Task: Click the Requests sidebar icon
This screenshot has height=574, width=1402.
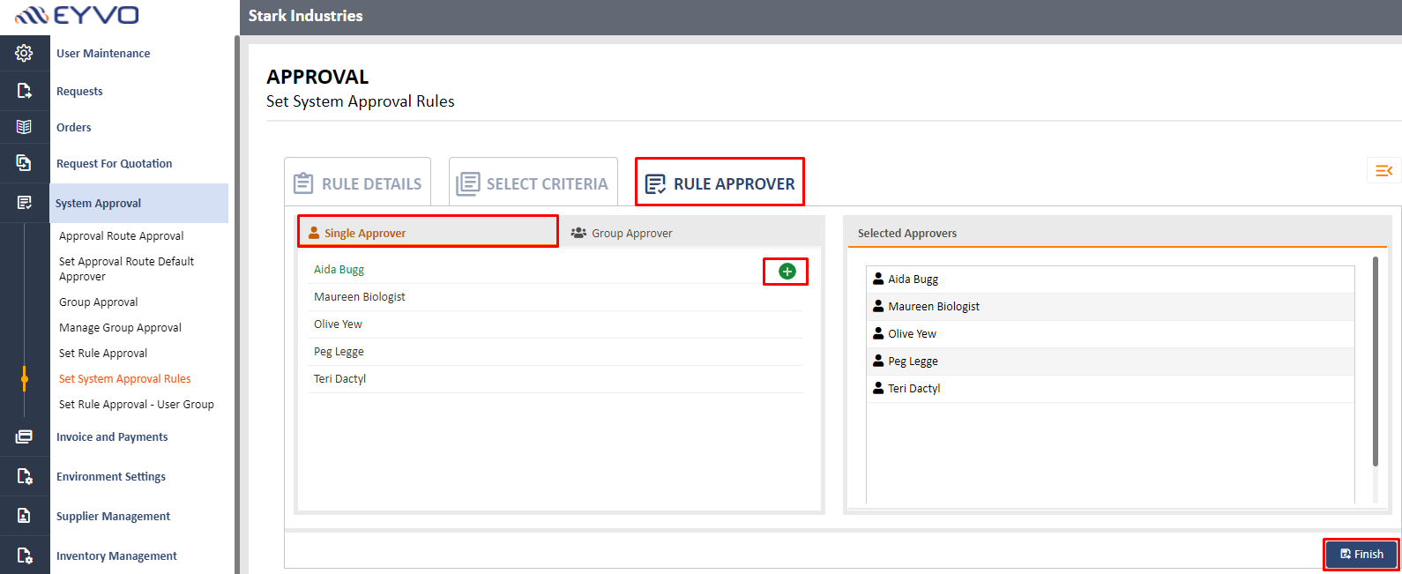Action: point(24,91)
